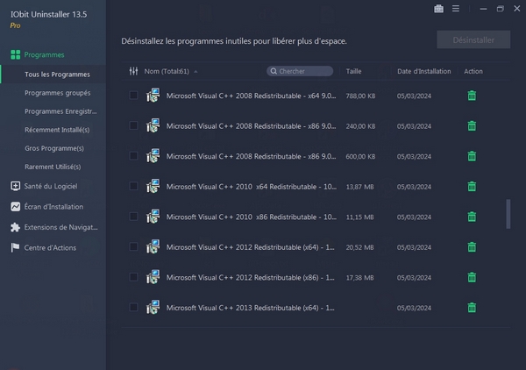The width and height of the screenshot is (526, 370).
Task: Show Rarement Utilisé(s) list
Action: point(53,167)
